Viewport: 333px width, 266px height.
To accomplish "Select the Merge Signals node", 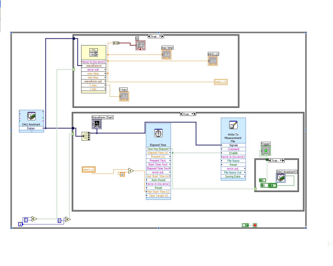I will coord(86,136).
